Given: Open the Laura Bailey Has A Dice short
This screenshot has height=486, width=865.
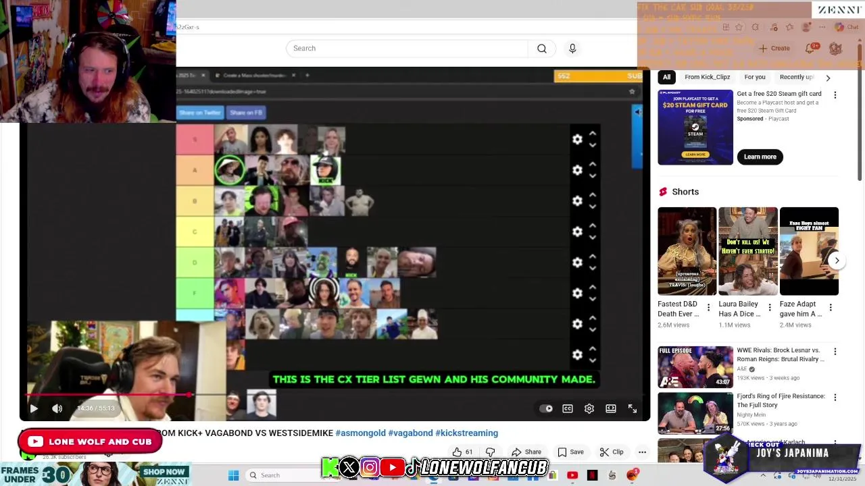Looking at the screenshot, I should coord(747,251).
